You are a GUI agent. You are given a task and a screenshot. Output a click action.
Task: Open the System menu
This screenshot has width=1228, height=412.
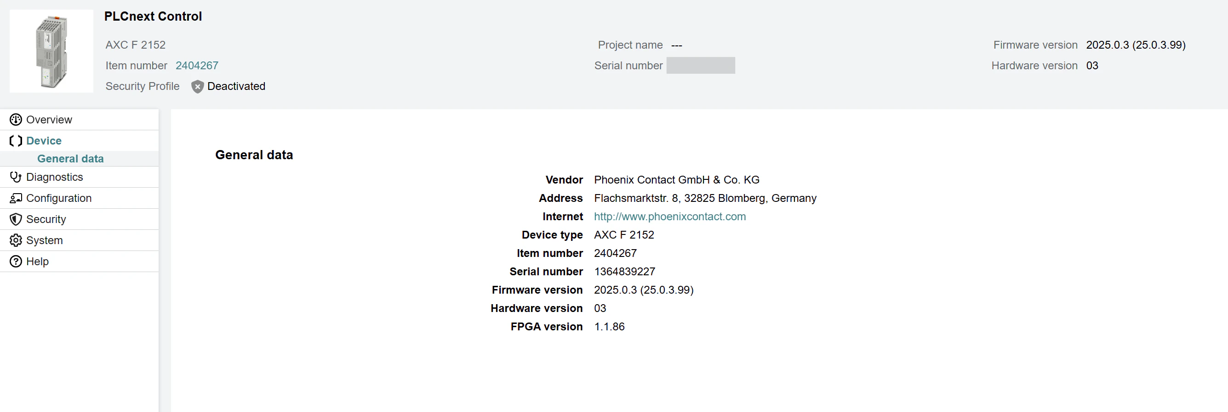79,240
